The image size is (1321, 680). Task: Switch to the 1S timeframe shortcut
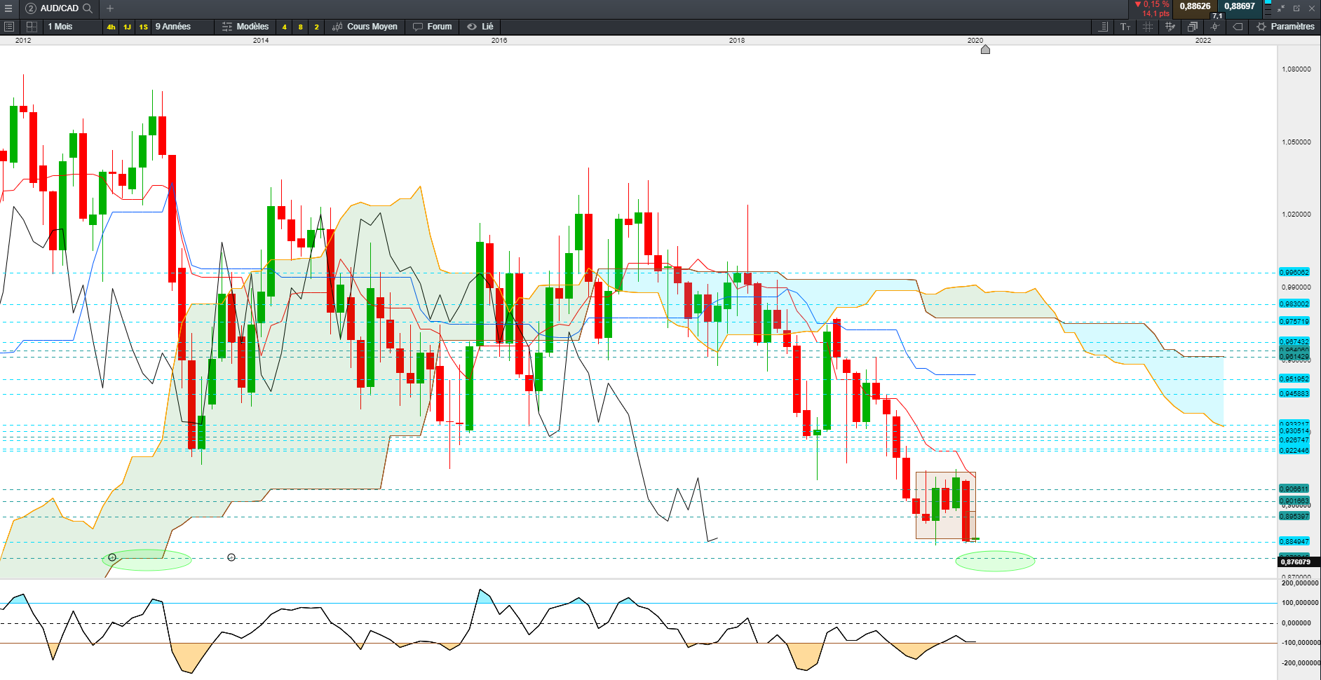[143, 27]
